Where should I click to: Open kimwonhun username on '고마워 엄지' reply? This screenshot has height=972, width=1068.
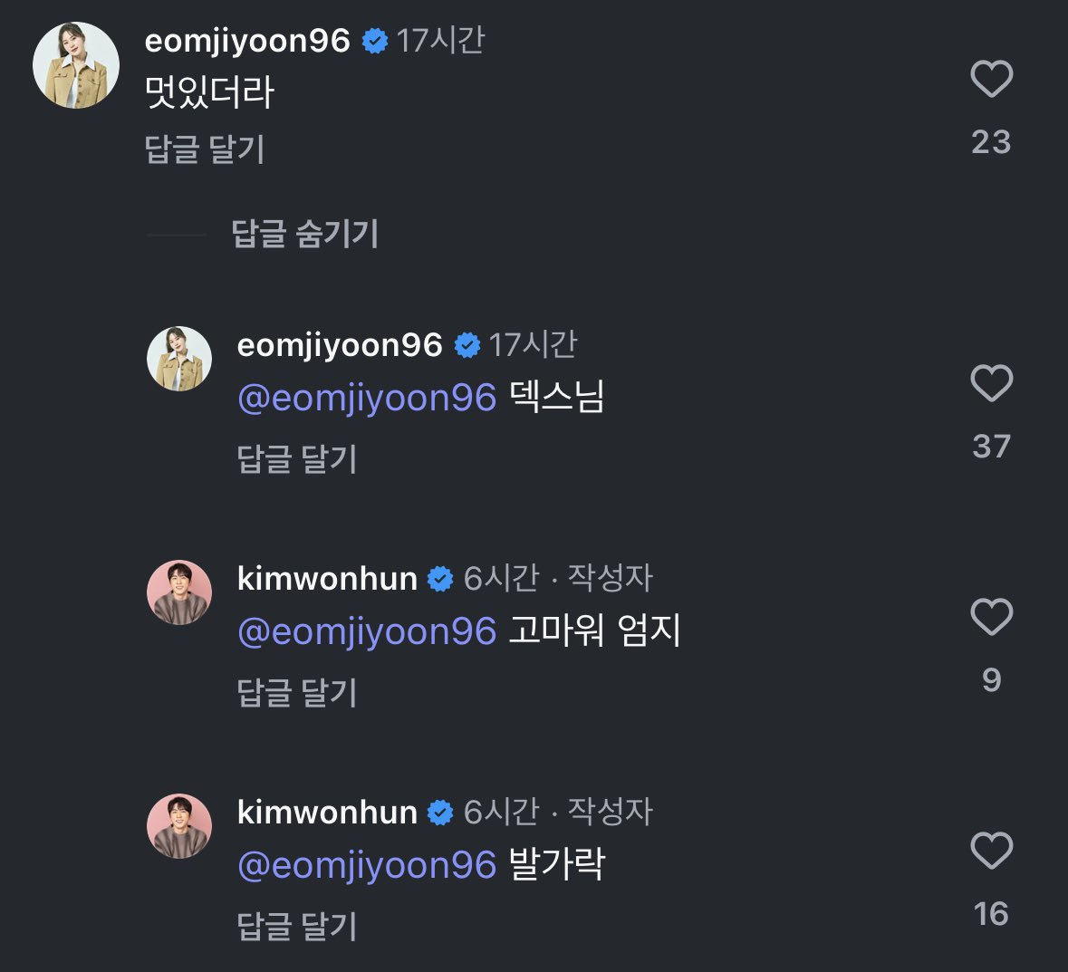pyautogui.click(x=327, y=578)
